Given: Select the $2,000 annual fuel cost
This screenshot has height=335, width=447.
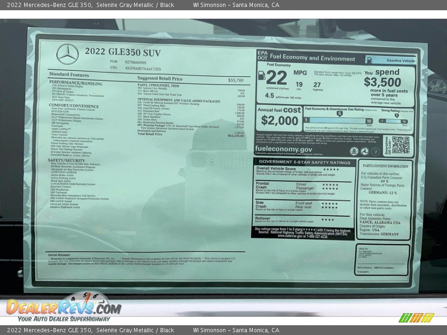Looking at the screenshot, I should click(279, 121).
